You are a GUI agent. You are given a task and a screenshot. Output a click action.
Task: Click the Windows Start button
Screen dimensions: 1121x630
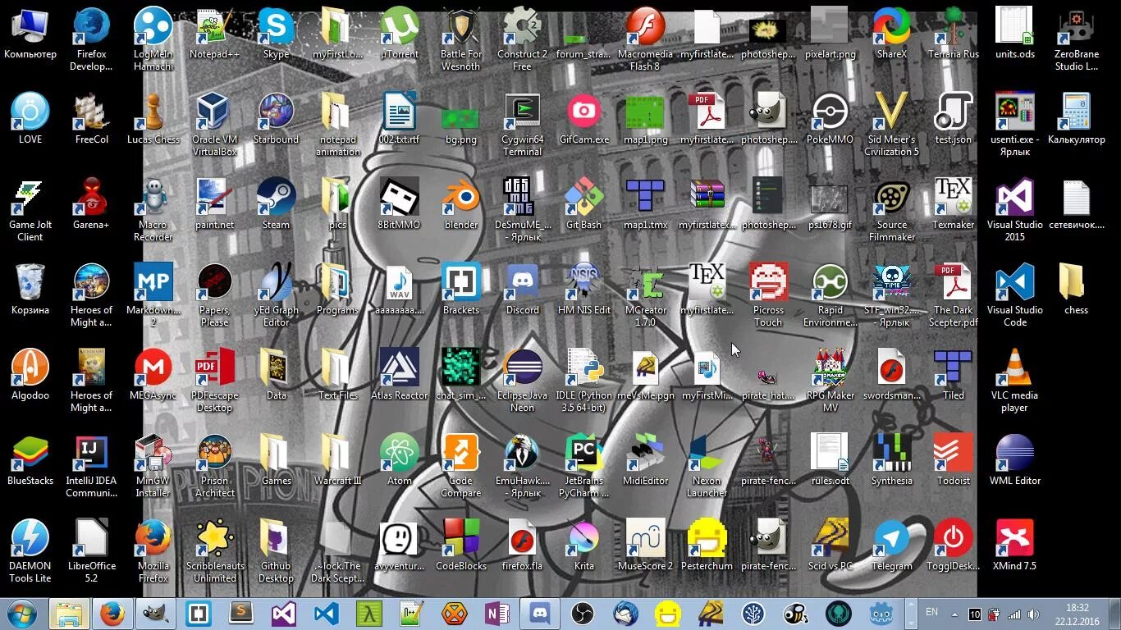22,614
